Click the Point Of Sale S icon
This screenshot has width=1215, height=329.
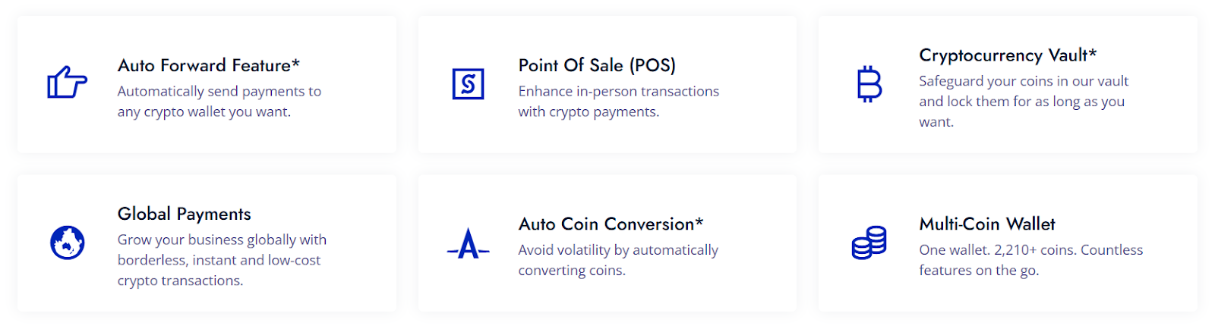[468, 84]
